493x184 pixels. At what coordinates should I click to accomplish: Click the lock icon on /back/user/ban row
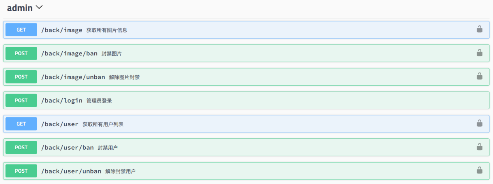(x=479, y=147)
